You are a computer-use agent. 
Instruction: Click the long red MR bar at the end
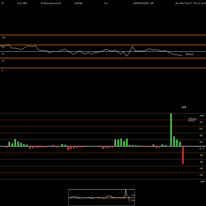click(x=183, y=155)
